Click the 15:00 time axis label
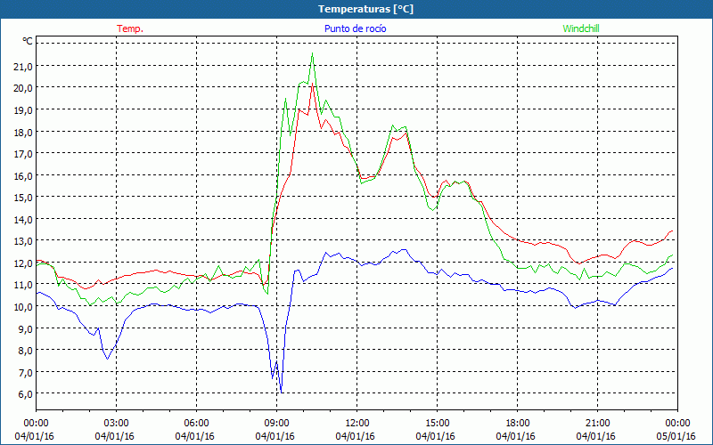The height and width of the screenshot is (445, 713). 437,424
